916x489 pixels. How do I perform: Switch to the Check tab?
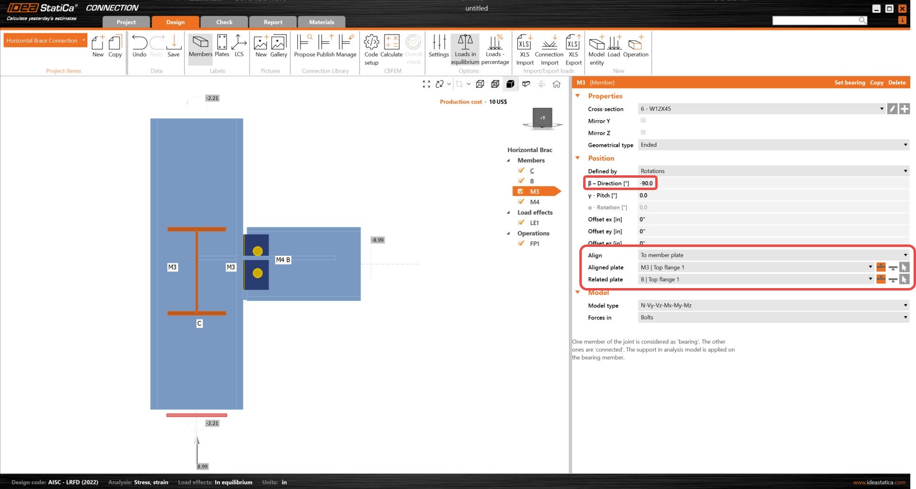tap(224, 22)
